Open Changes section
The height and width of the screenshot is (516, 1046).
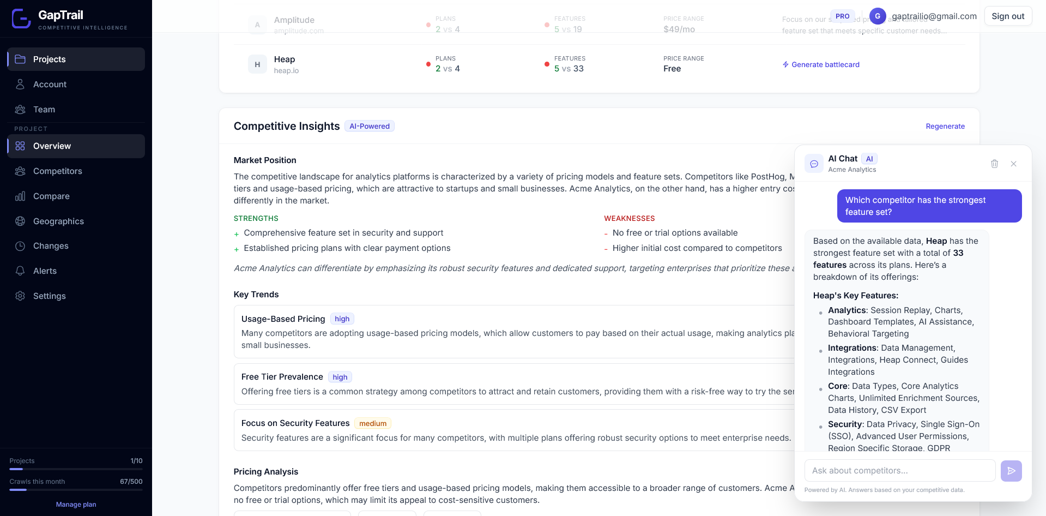(76, 246)
